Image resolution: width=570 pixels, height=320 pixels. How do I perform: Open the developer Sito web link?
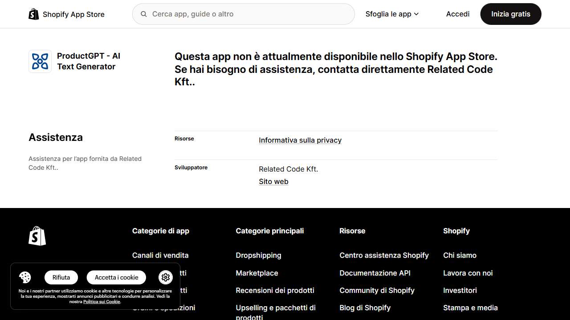273,182
